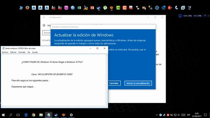Open ESP language indicator in taskbar
This screenshot has height=118, width=210.
(189, 115)
